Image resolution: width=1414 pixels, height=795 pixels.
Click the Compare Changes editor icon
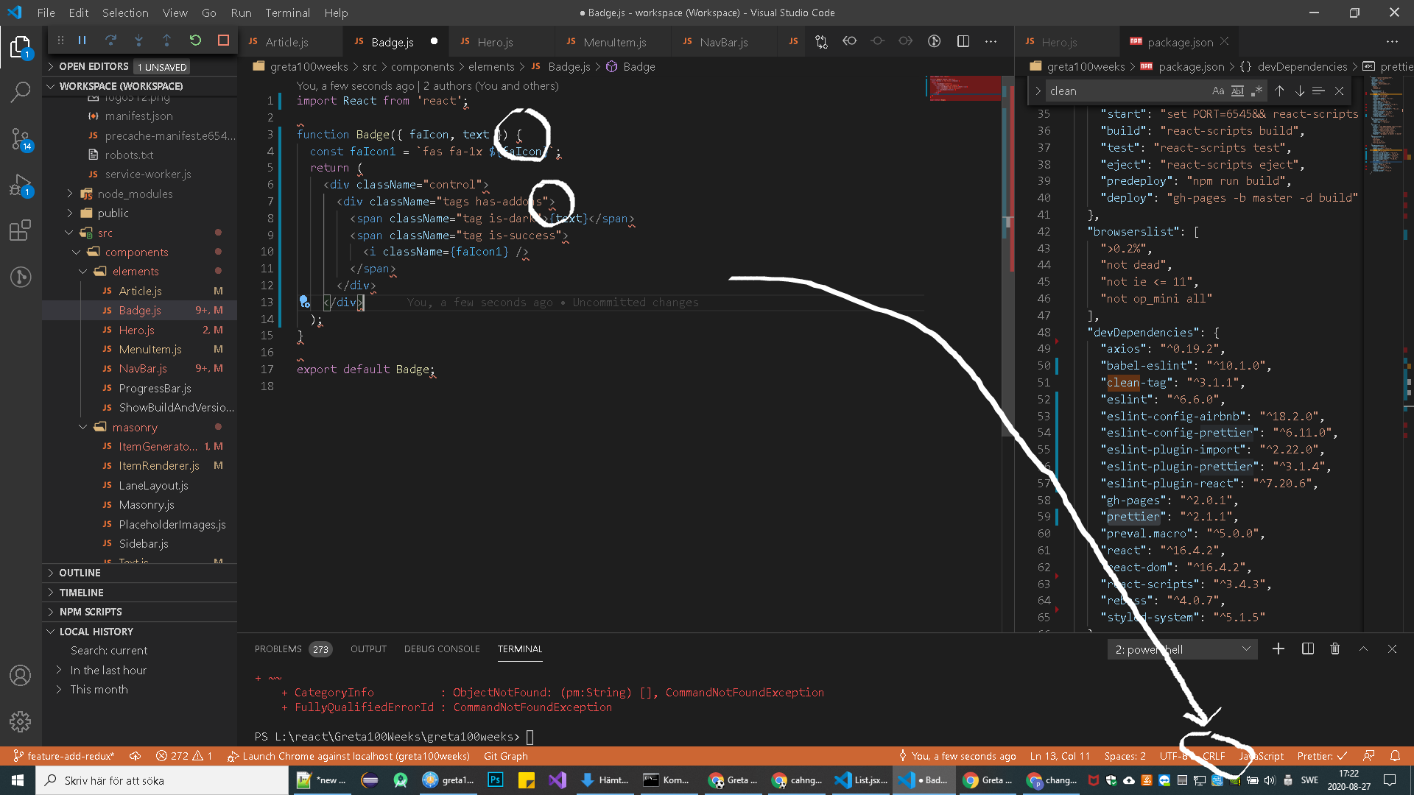821,42
